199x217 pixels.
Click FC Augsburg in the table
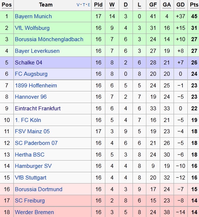31,74
